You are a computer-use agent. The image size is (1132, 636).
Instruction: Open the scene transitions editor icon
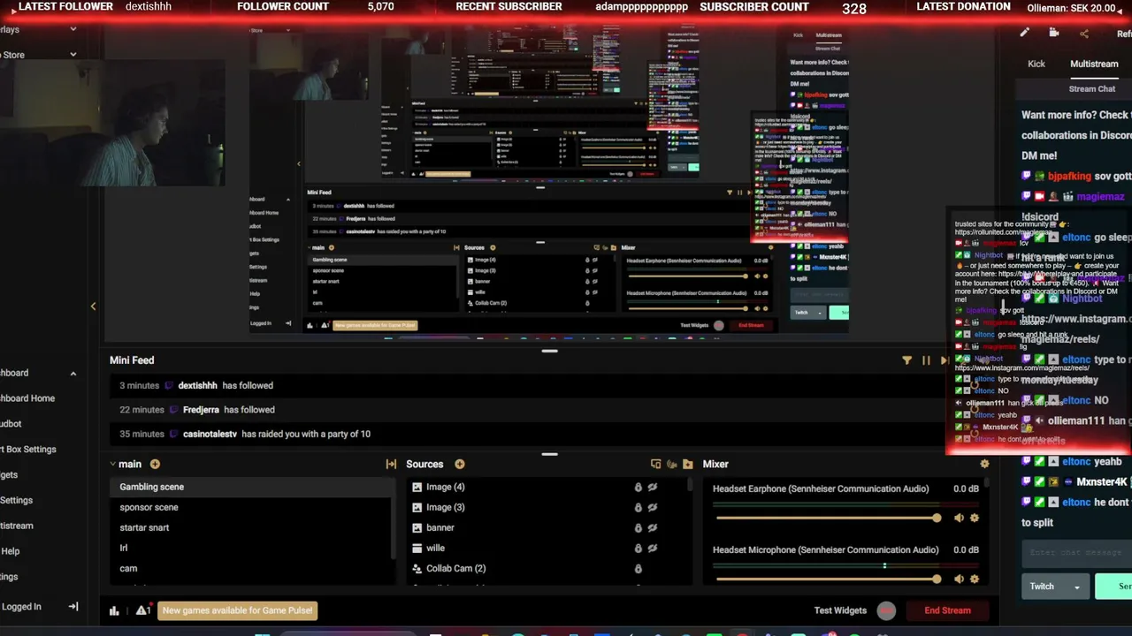[x=391, y=465]
